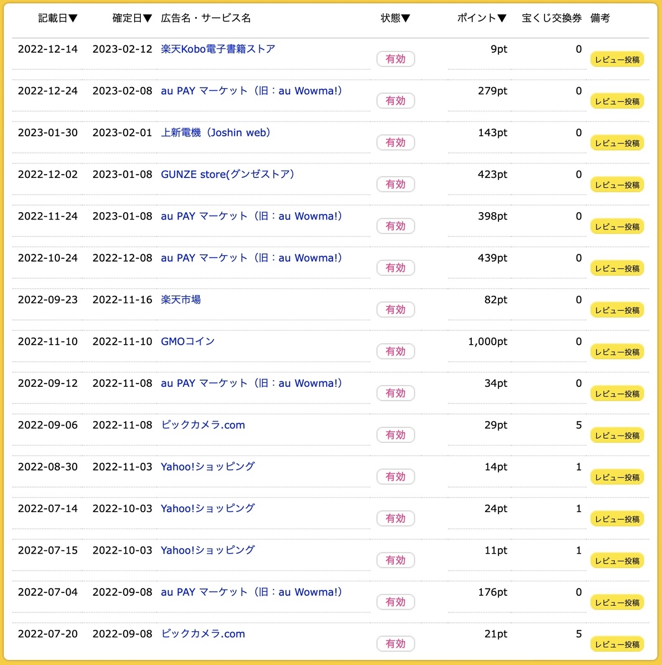Open au PAY マーケット link dated 2022-11-24
The image size is (662, 665).
tap(251, 216)
